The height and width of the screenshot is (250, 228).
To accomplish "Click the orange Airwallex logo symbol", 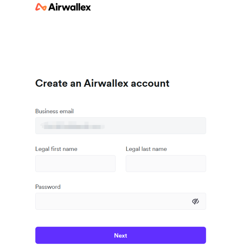I will [x=41, y=7].
